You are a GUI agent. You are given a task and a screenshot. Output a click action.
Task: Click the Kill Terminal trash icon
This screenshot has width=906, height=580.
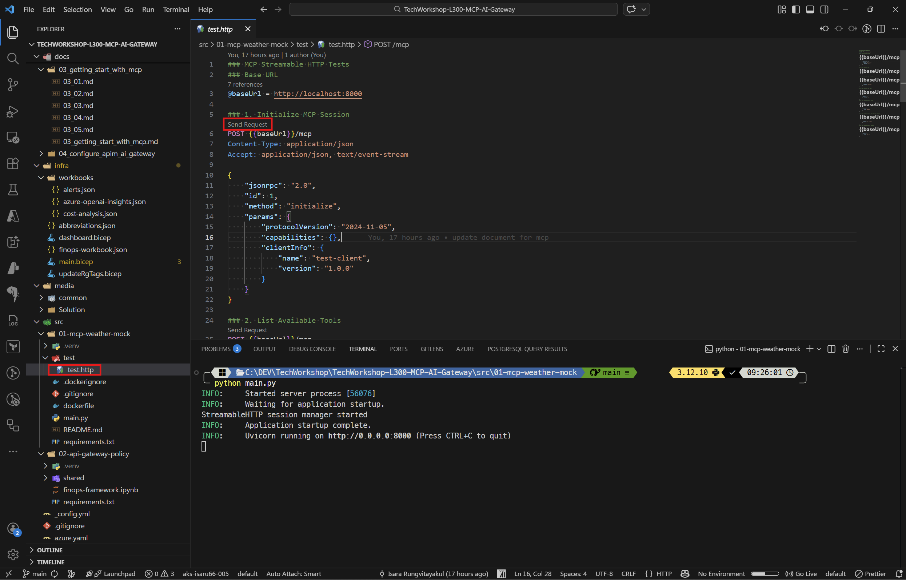pos(845,349)
